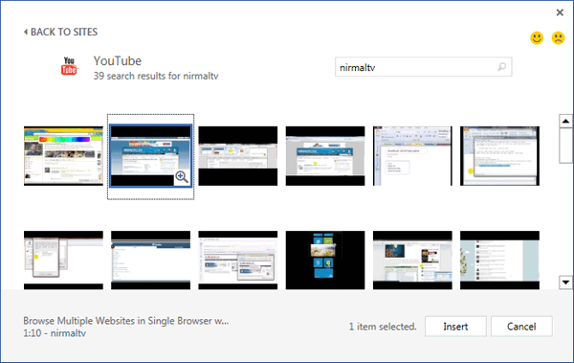The image size is (574, 363).
Task: Select first bottom-row thumbnail with dialog box
Action: [63, 260]
